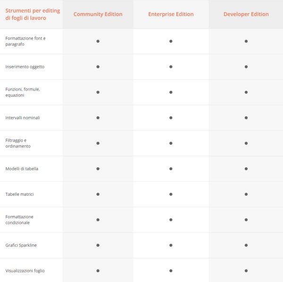Image resolution: width=283 pixels, height=282 pixels.
Task: Click Community Edition dot for Visualizzazioni foglio
Action: coord(98,270)
